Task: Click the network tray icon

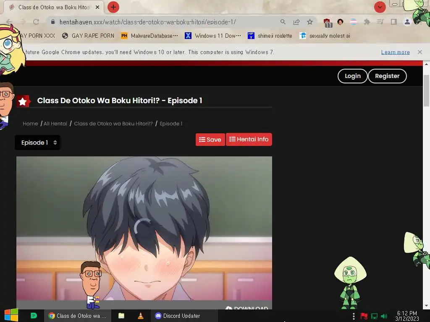Action: pos(374,316)
